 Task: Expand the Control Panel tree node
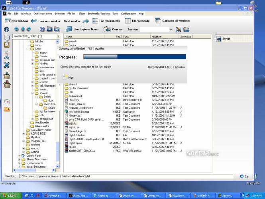coord(19,156)
